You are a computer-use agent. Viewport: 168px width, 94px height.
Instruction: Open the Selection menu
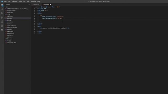click(x=15, y=2)
